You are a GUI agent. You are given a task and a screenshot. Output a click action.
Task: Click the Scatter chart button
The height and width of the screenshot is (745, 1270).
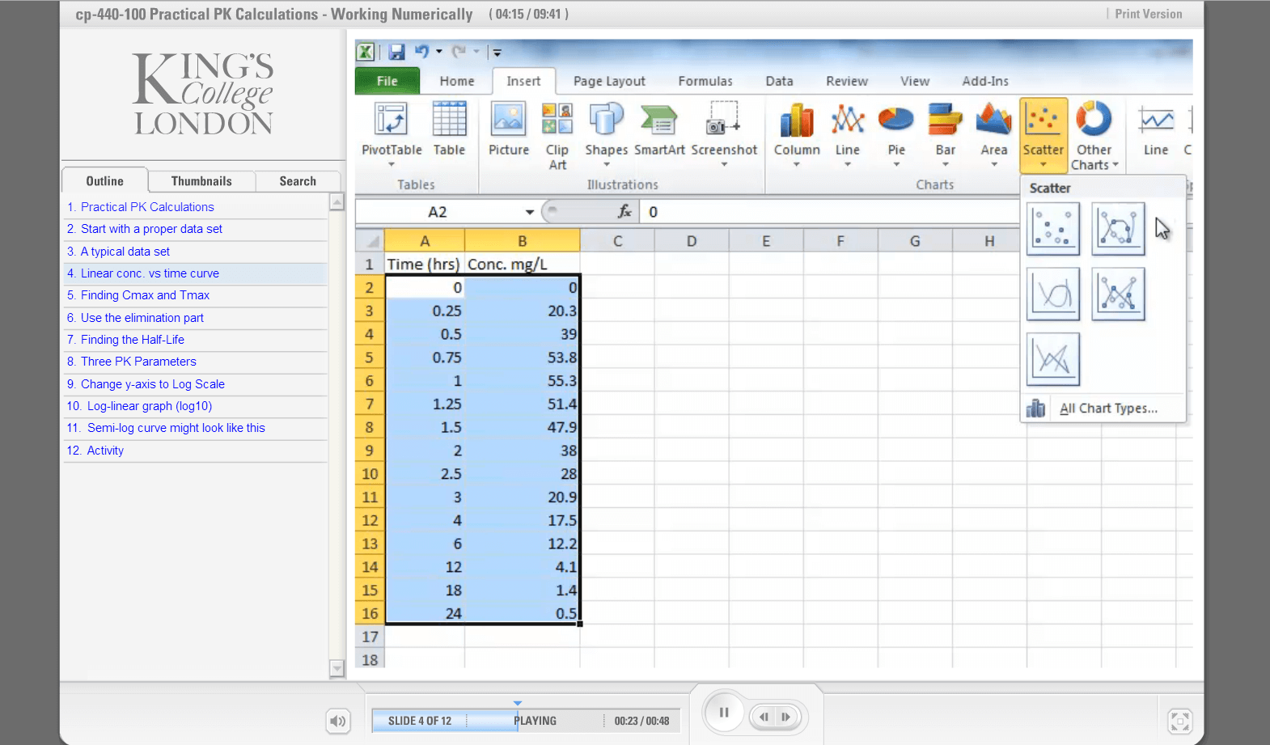1044,134
